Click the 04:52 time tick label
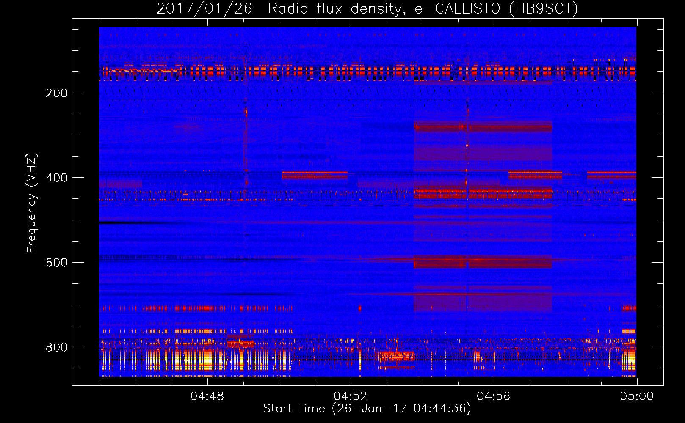This screenshot has width=685, height=423. (x=350, y=396)
